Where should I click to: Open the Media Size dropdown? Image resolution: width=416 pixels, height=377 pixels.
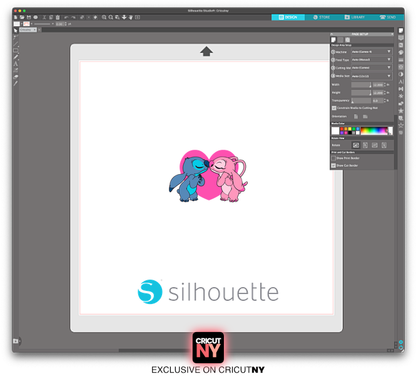pos(372,76)
